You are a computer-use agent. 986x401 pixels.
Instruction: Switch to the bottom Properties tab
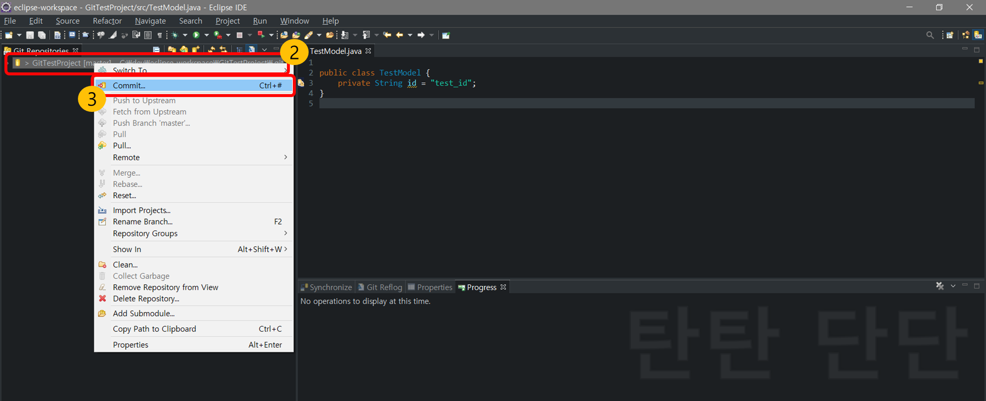[430, 287]
